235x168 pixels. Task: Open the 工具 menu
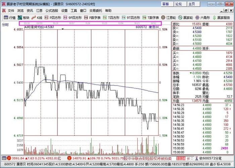click(74, 11)
